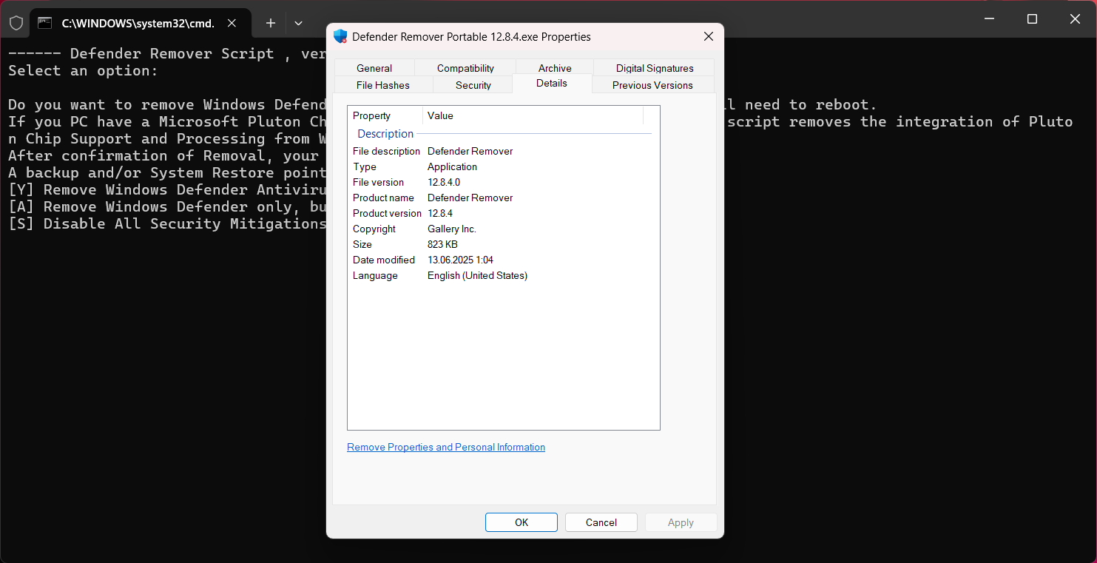Minimize the terminal window
Image resolution: width=1097 pixels, height=563 pixels.
click(x=989, y=19)
